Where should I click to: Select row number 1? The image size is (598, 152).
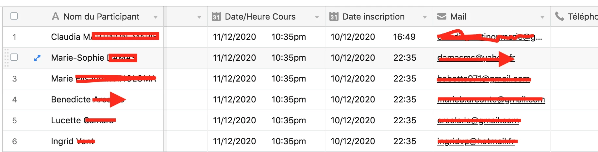pyautogui.click(x=14, y=37)
